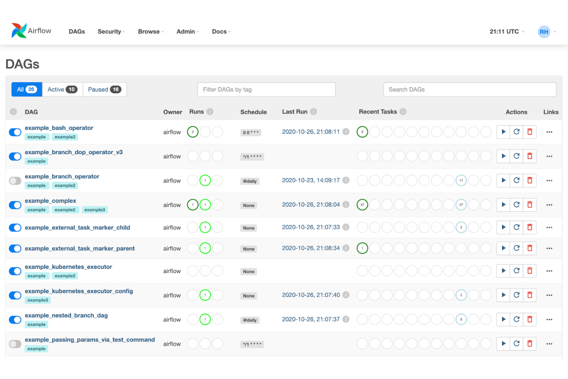
Task: Click the info icon beside Recent Tasks header
Action: tap(403, 112)
